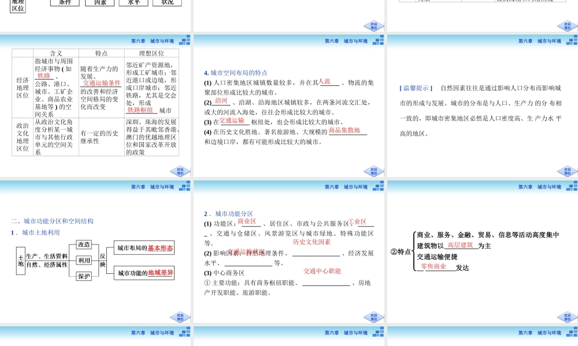The image size is (578, 346).
Task: Click (3) 中心商务区 line
Action: [x=224, y=273]
